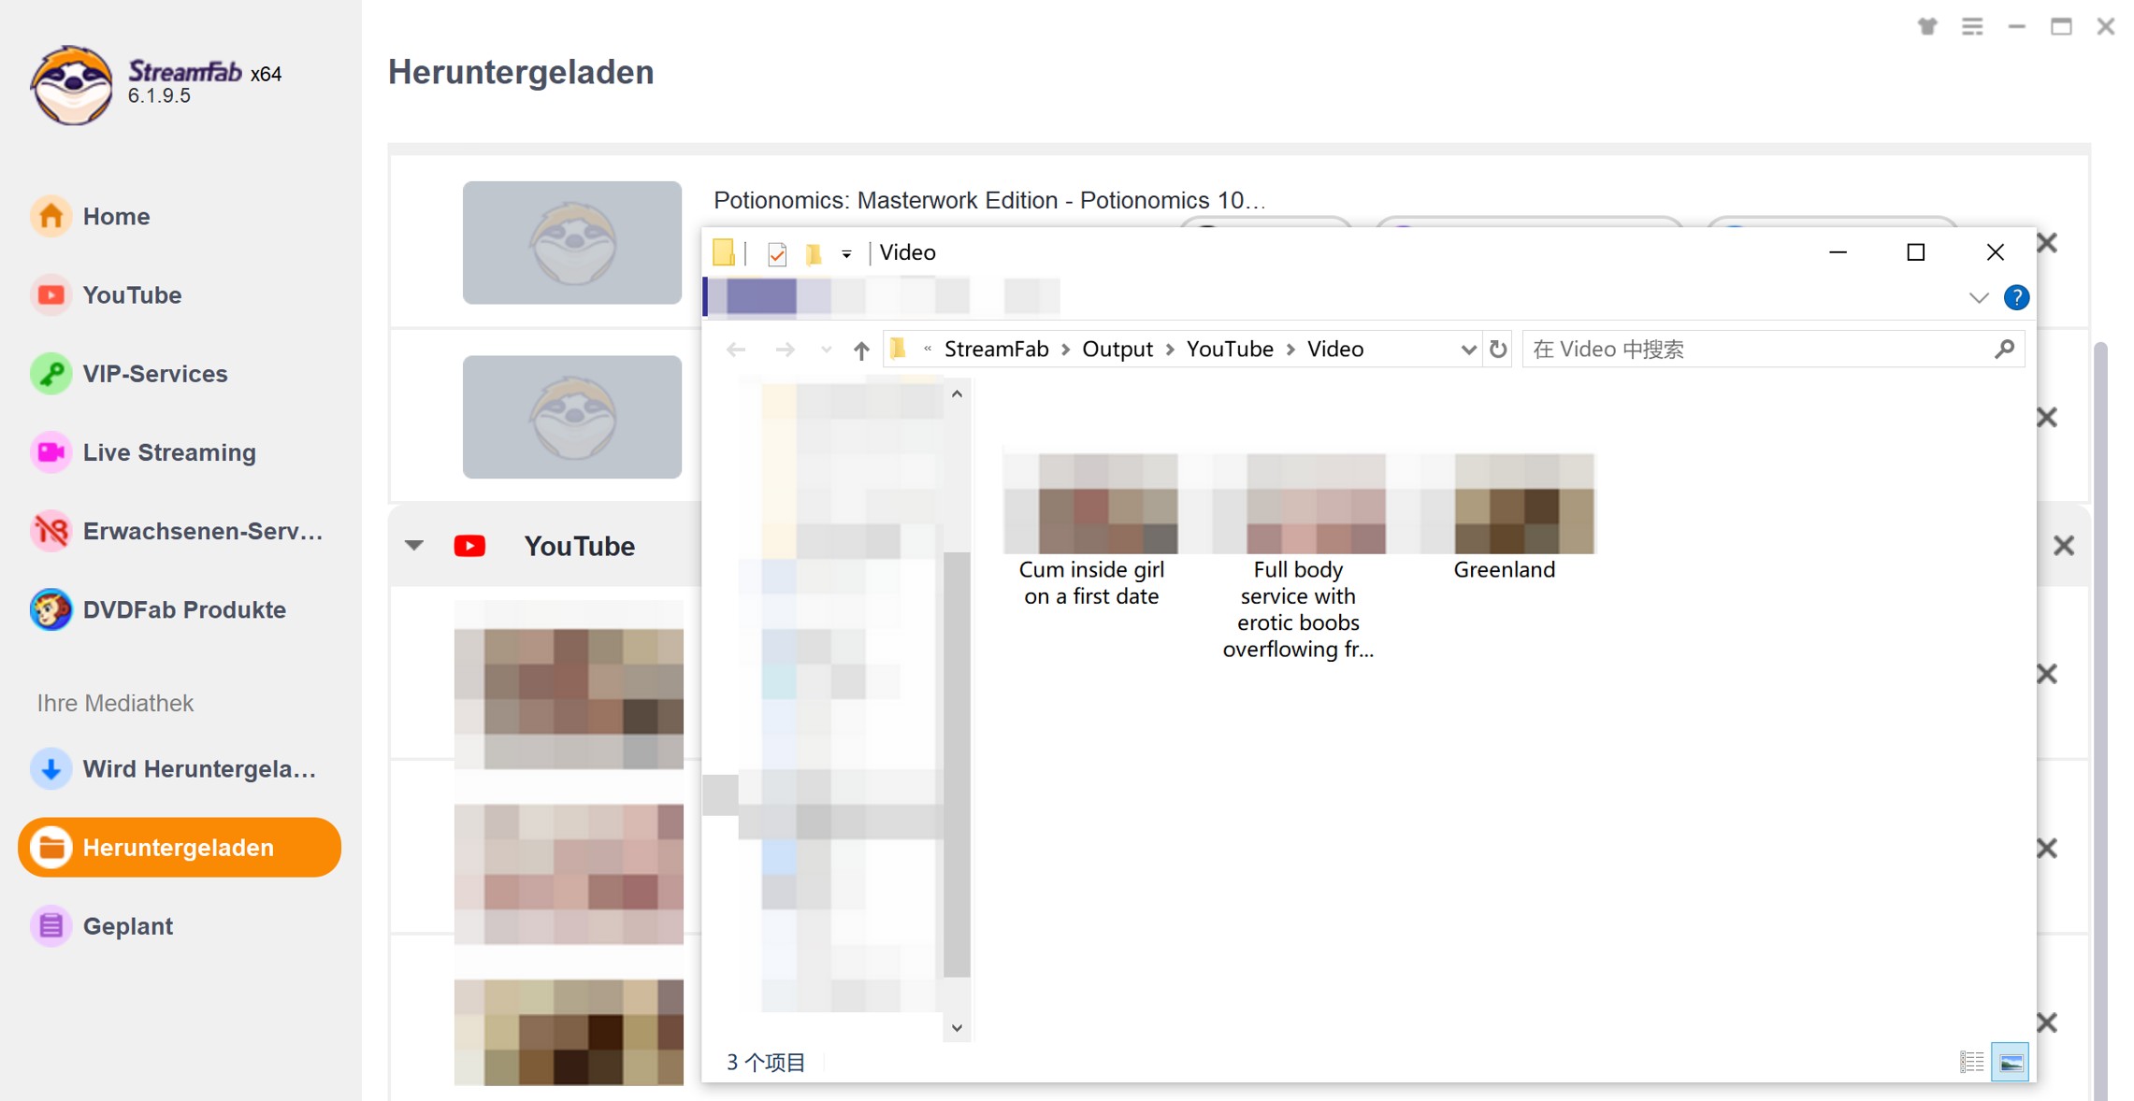The width and height of the screenshot is (2134, 1101).
Task: Go forward in Explorer Video window
Action: (785, 350)
